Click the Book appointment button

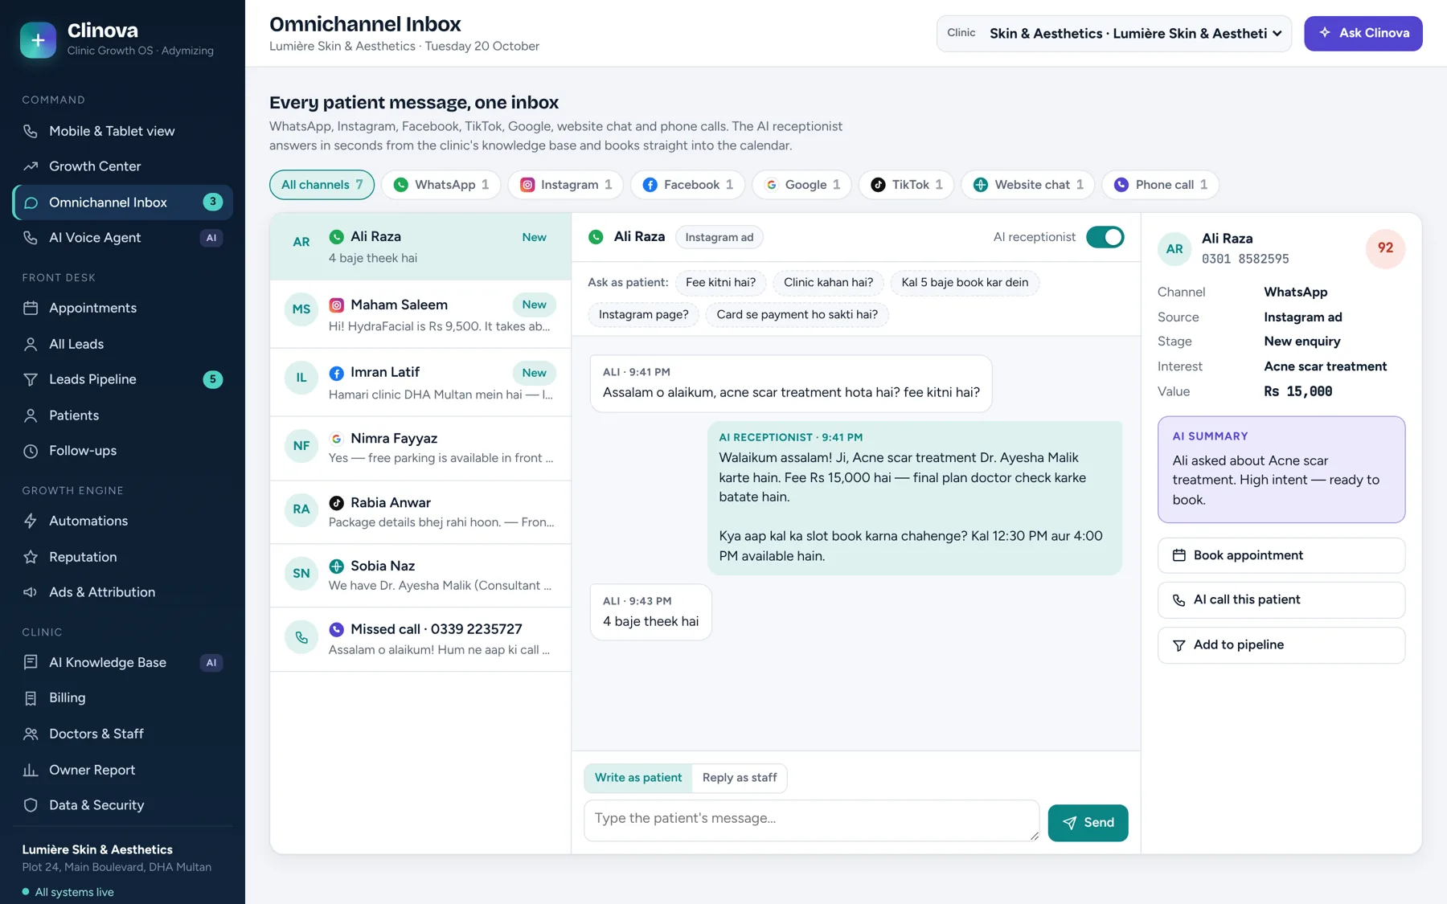pyautogui.click(x=1281, y=555)
